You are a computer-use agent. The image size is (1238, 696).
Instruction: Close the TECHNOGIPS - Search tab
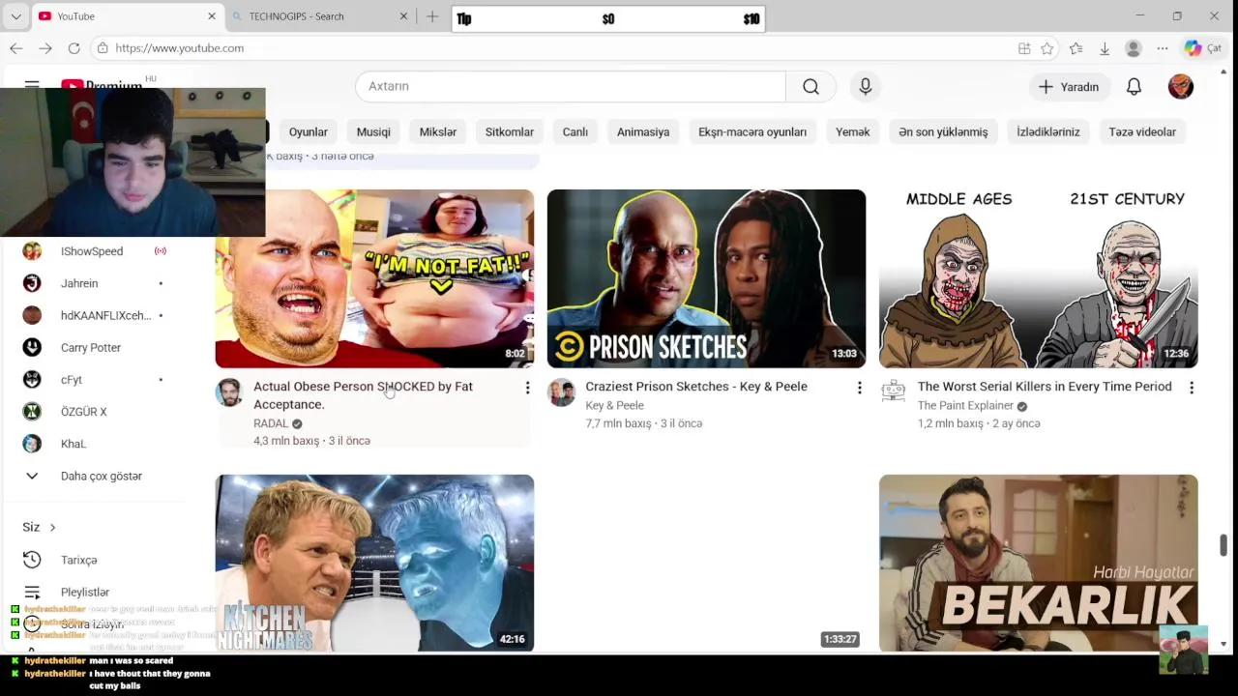click(x=404, y=16)
